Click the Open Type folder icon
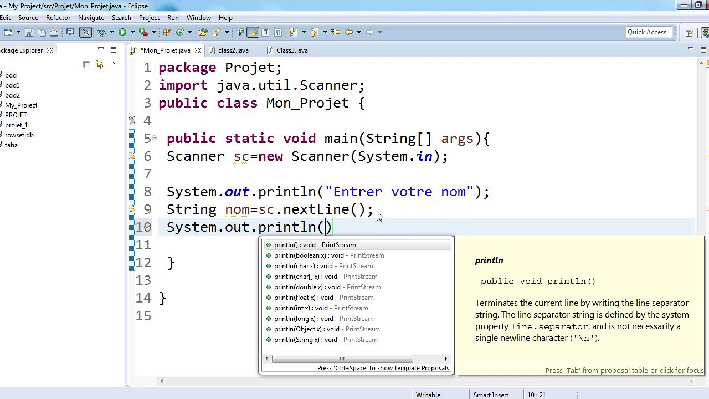The width and height of the screenshot is (709, 399). point(203,32)
